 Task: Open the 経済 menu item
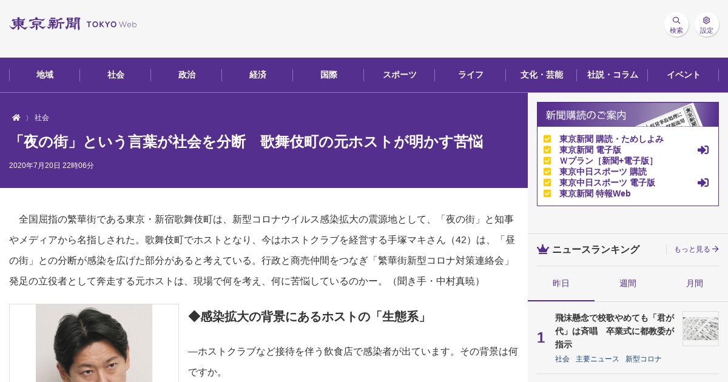[x=258, y=75]
